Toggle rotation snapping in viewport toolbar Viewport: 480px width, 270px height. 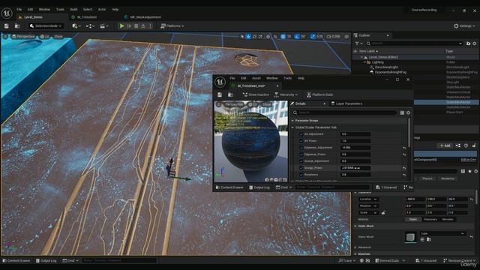(297, 37)
